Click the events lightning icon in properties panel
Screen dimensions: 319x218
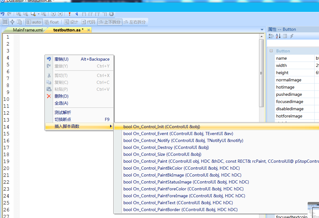point(291,36)
